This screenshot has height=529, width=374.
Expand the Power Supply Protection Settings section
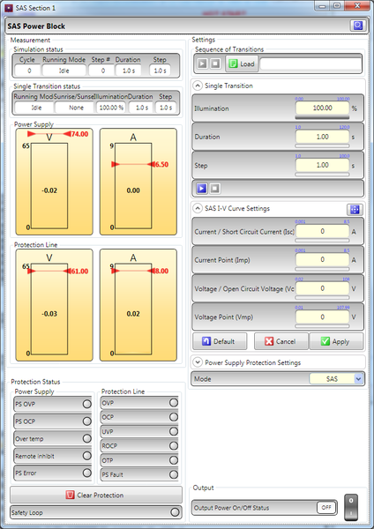tap(198, 362)
